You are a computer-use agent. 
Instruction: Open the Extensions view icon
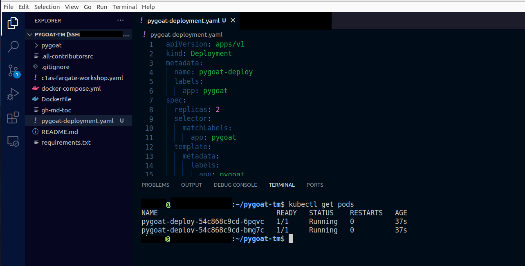click(13, 118)
